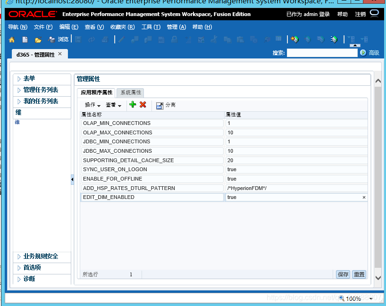Click 注销 to log out
Screen dimensions: 386x306
pos(361,14)
